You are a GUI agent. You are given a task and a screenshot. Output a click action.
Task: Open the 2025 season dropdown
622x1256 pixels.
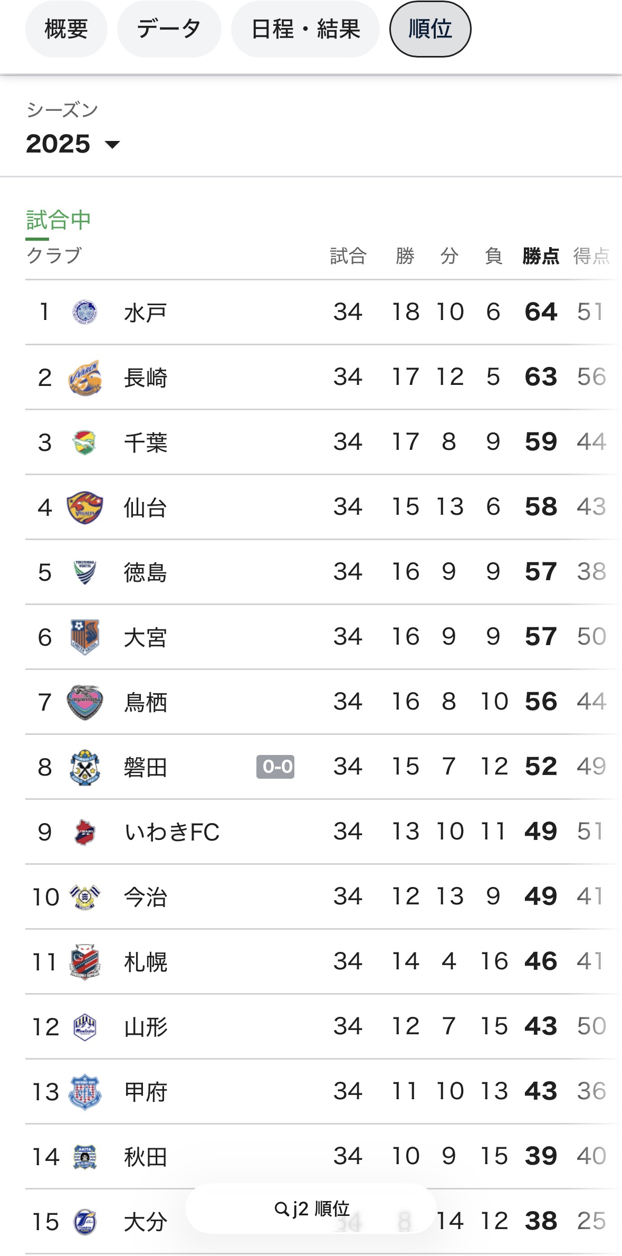click(73, 144)
